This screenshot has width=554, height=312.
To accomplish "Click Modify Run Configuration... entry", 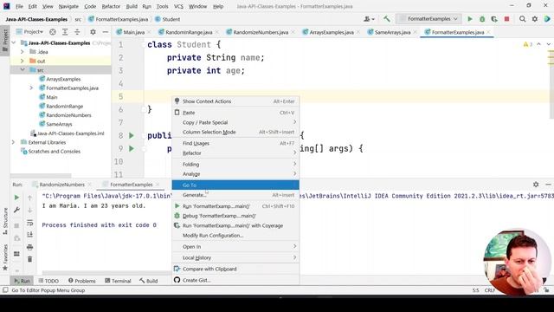I will point(235,236).
